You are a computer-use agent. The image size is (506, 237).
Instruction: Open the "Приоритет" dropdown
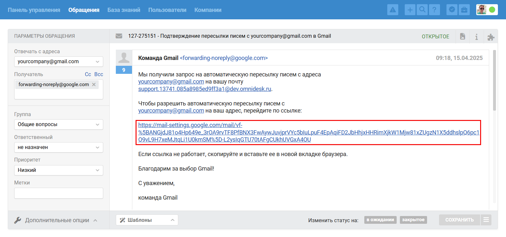pos(59,170)
